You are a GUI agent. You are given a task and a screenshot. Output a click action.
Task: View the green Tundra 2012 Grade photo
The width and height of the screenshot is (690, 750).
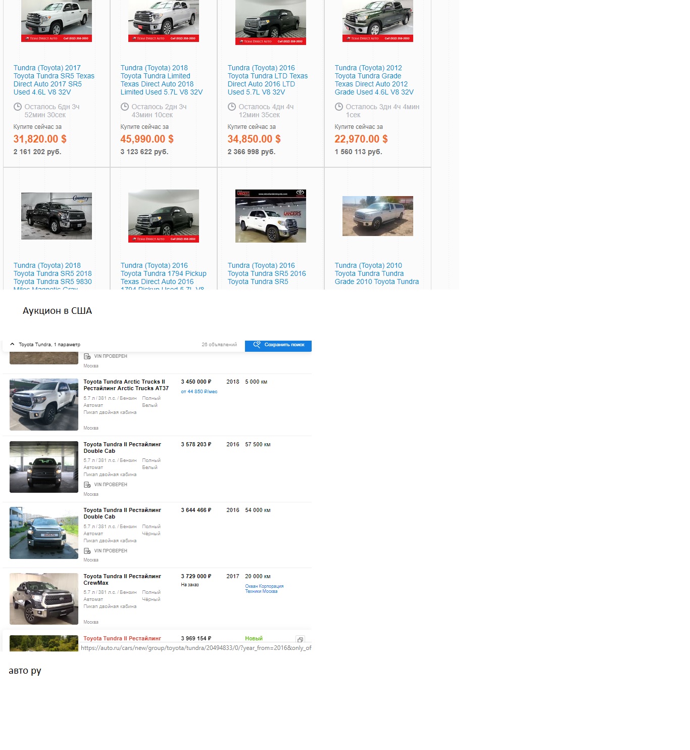point(378,21)
